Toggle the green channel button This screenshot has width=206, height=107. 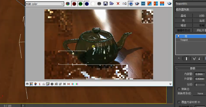click(80, 4)
